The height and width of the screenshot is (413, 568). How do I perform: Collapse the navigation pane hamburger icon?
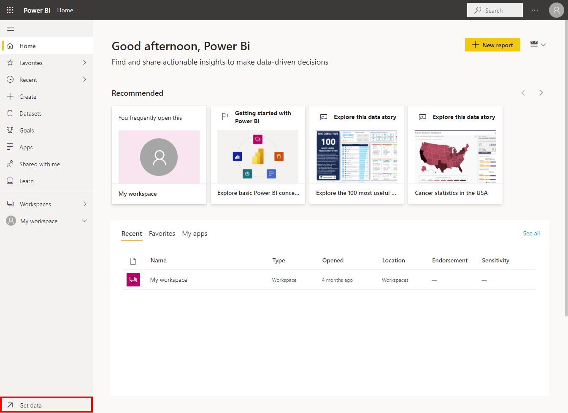click(11, 29)
